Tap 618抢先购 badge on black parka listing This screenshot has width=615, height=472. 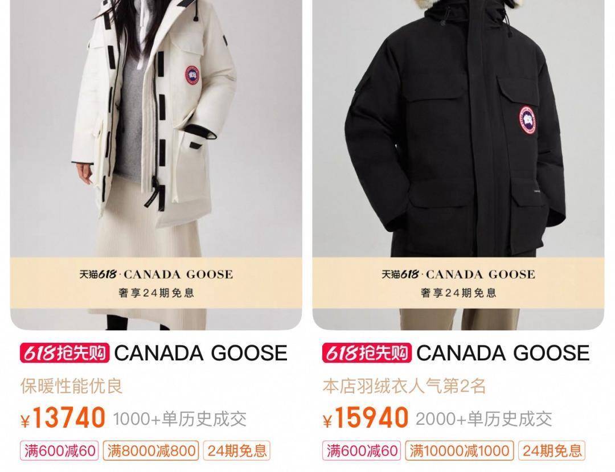click(367, 353)
